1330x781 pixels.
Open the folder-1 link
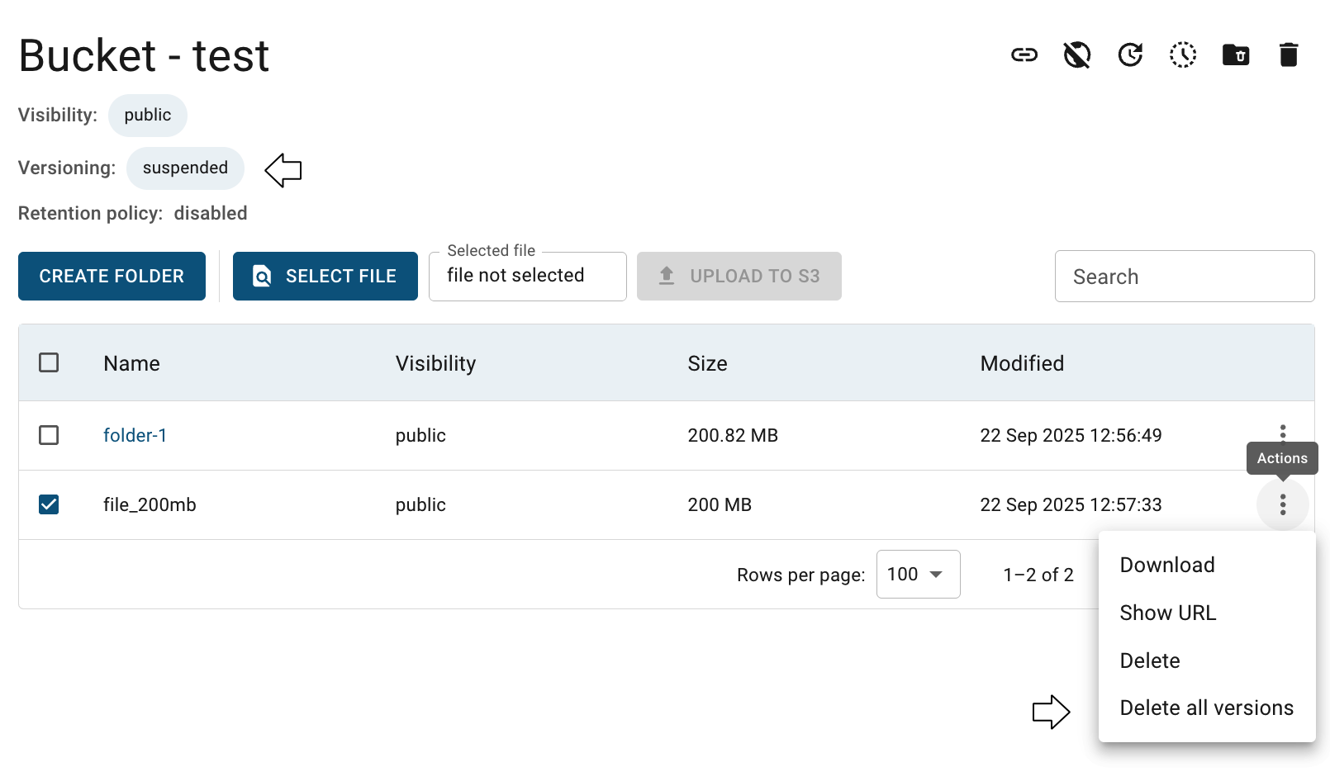click(x=135, y=436)
